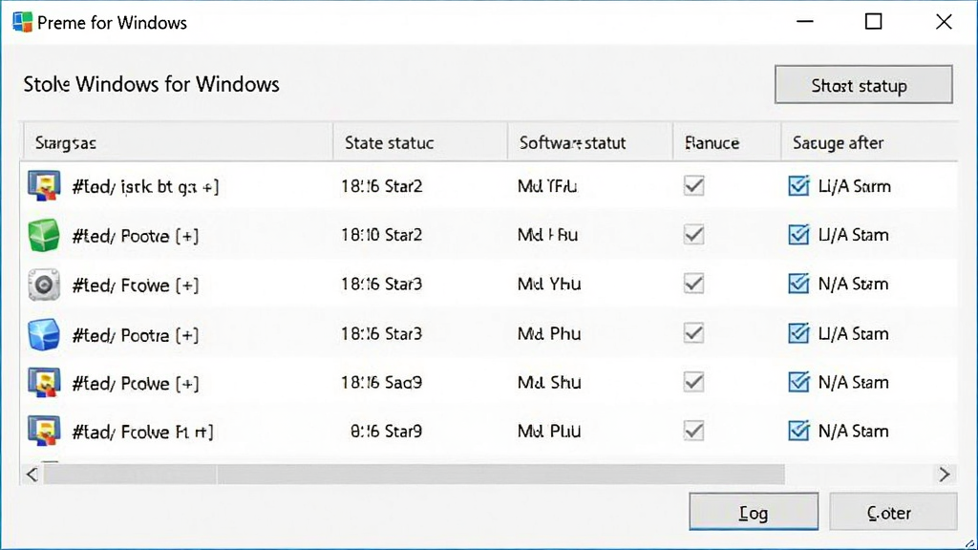
Task: Select the green cube icon in 18:10 Star2 row
Action: coord(44,235)
